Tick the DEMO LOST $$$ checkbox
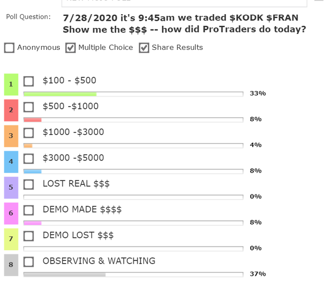The width and height of the screenshot is (329, 285). [x=29, y=236]
